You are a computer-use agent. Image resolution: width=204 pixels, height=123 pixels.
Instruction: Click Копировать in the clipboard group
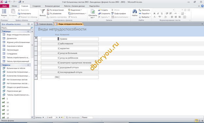point(25,13)
